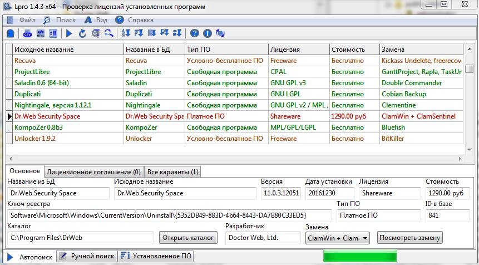Click the Посмотреть замену button
This screenshot has width=479, height=265.
[x=409, y=238]
